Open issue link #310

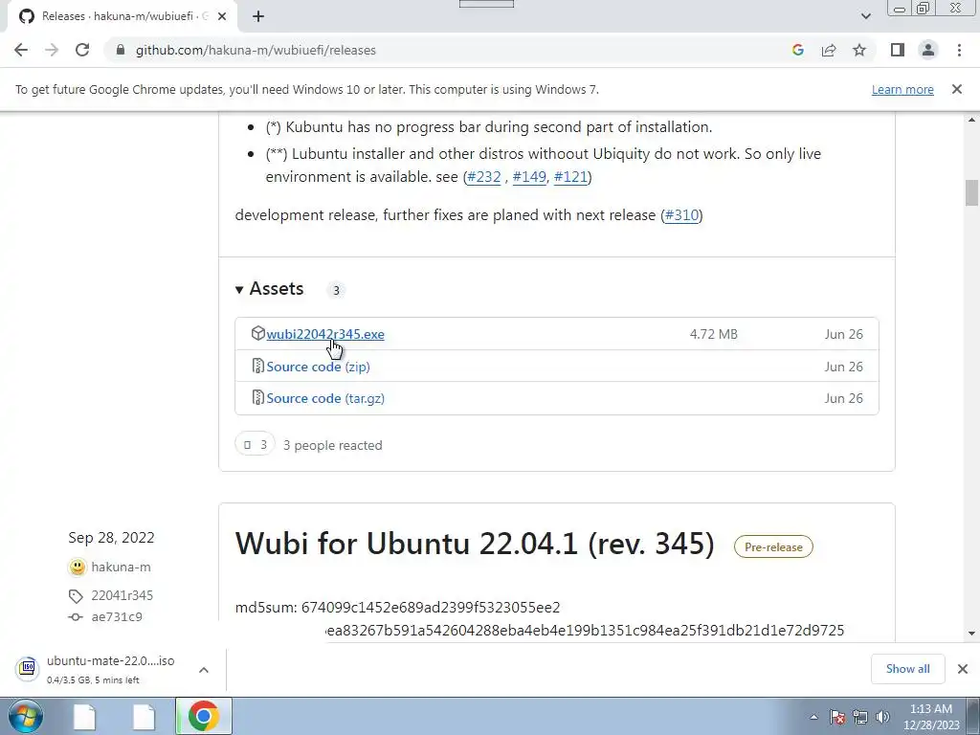point(681,215)
